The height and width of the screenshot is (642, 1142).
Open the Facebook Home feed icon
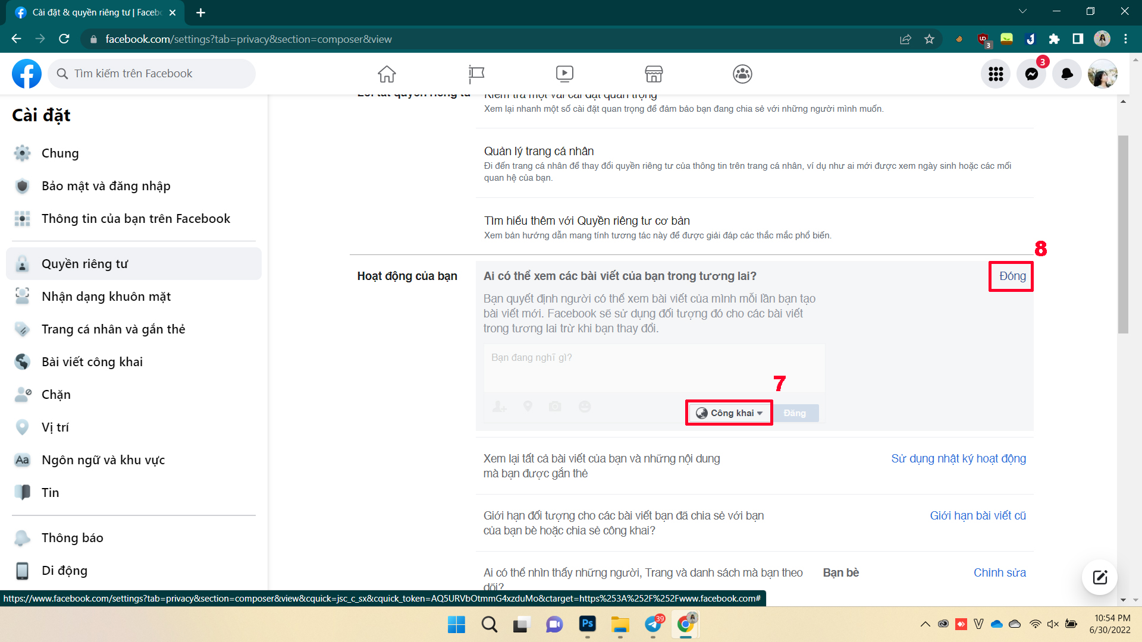tap(387, 74)
